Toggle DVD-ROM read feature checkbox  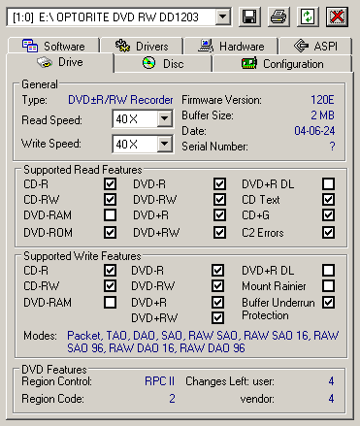(x=110, y=232)
